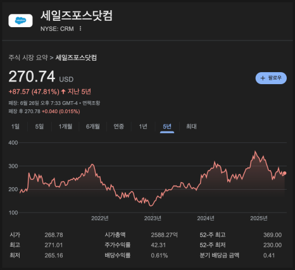Viewport: 295px width, 270px height.
Task: Select the 연중 year-to-date tab
Action: coord(118,126)
